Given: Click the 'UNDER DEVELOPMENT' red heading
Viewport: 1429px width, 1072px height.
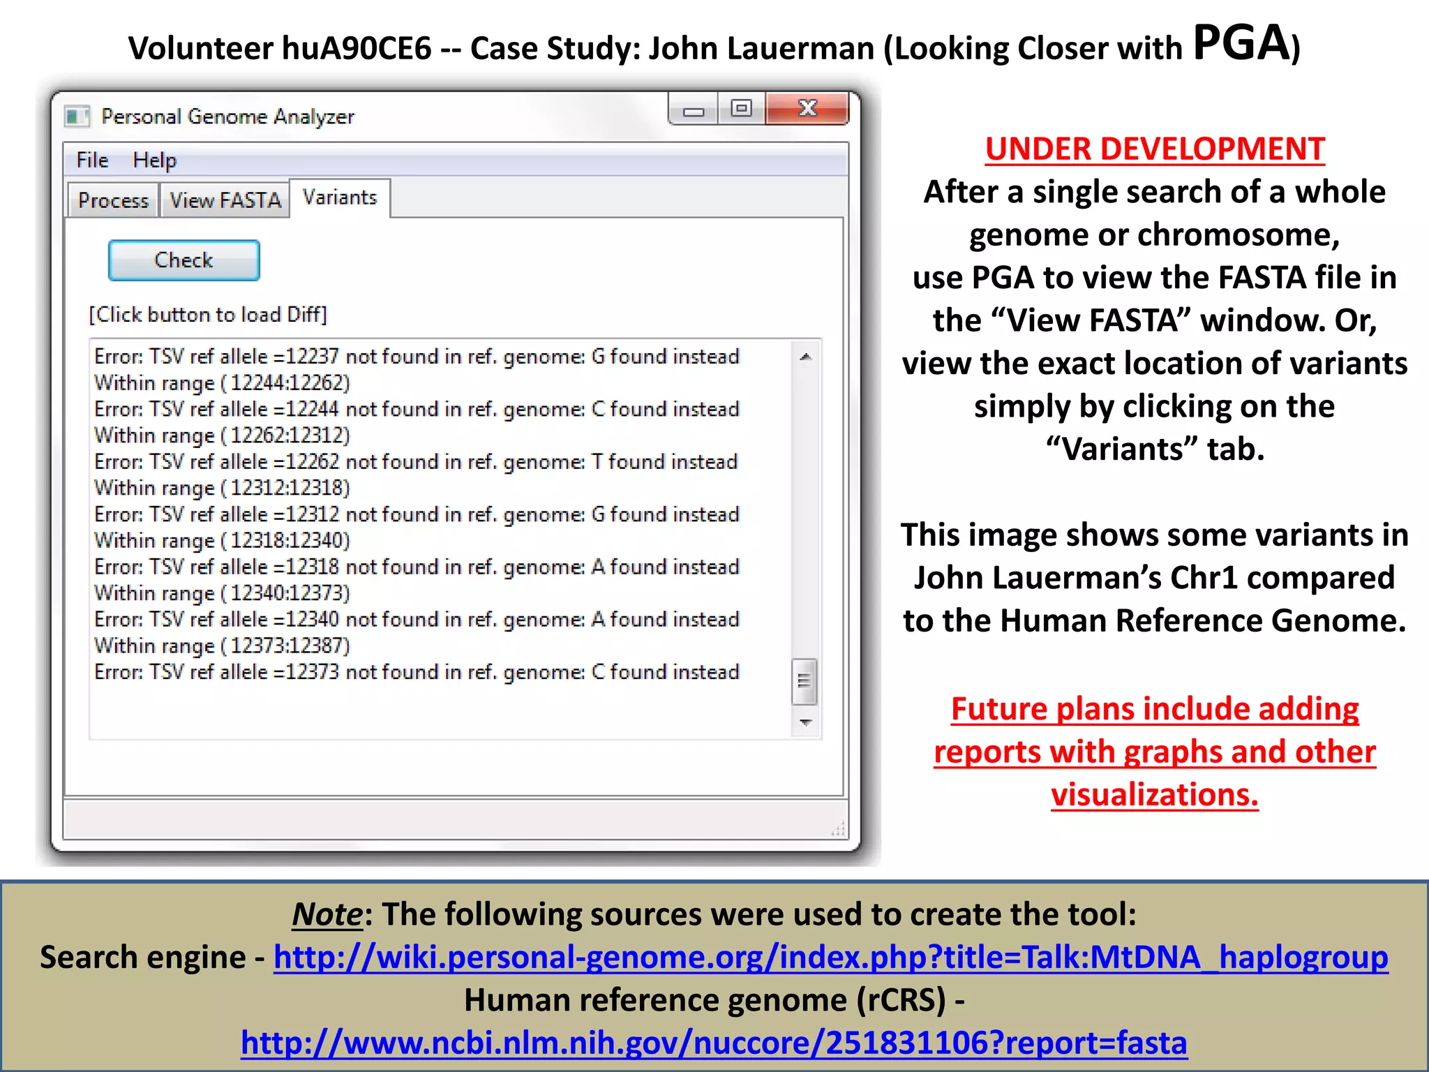Looking at the screenshot, I should [1155, 149].
